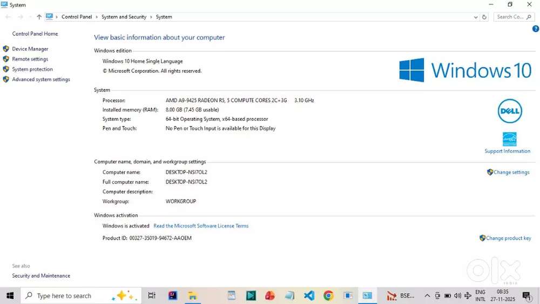The image size is (540, 304).
Task: Click System and Security in breadcrumb
Action: [124, 17]
